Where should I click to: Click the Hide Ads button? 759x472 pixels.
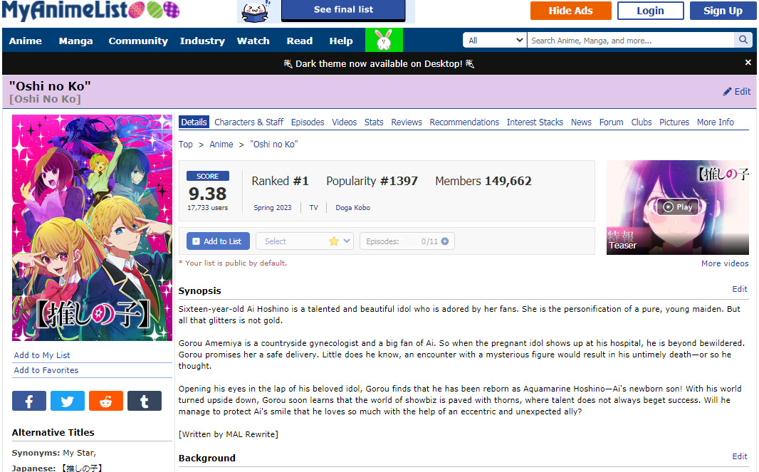[570, 11]
